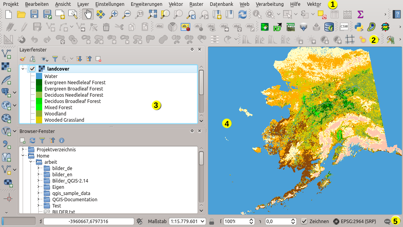
Task: Refresh the map canvas view
Action: tap(243, 14)
